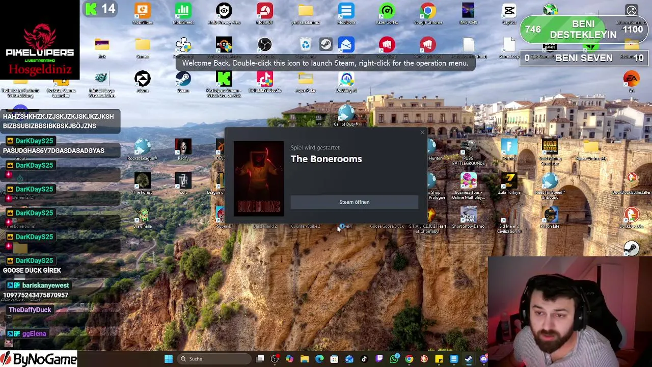The width and height of the screenshot is (652, 367).
Task: Select the AMD Privacy View icon
Action: [x=224, y=14]
